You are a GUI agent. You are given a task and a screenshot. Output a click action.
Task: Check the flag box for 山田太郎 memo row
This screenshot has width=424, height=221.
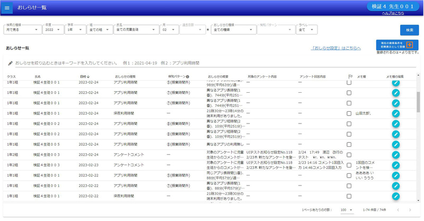pyautogui.click(x=349, y=113)
